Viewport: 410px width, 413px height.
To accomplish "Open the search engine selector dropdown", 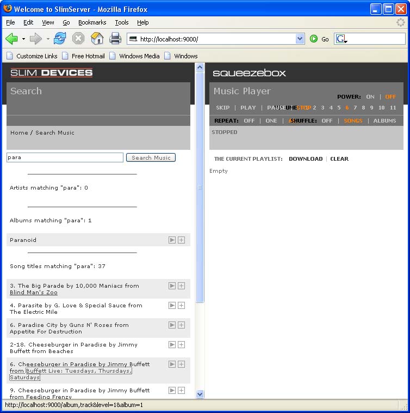I will [341, 39].
